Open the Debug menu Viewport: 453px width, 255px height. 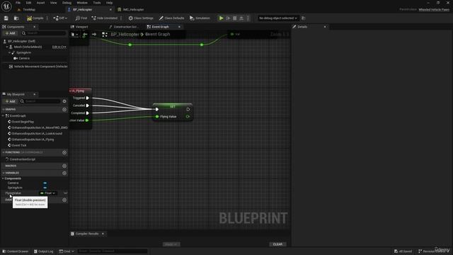(x=67, y=3)
